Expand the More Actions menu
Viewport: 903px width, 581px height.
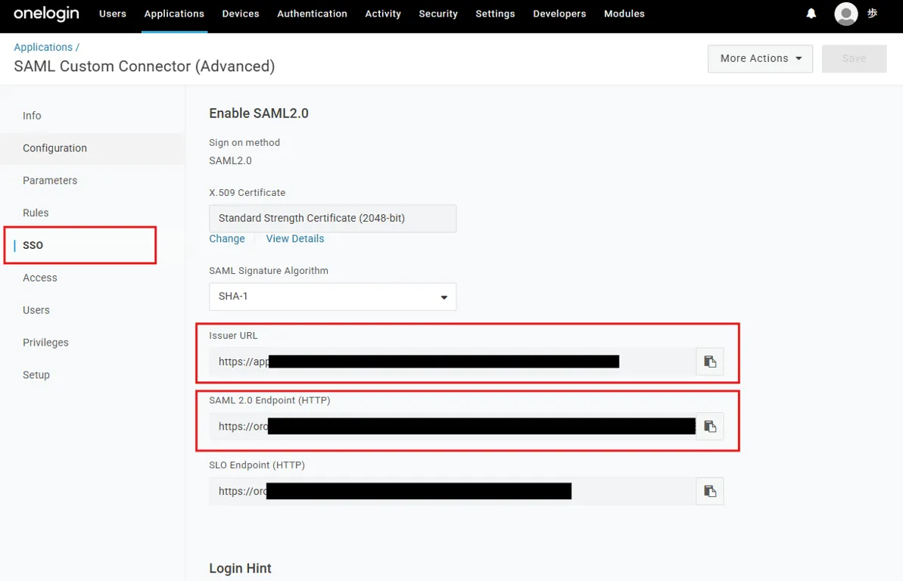(x=760, y=58)
